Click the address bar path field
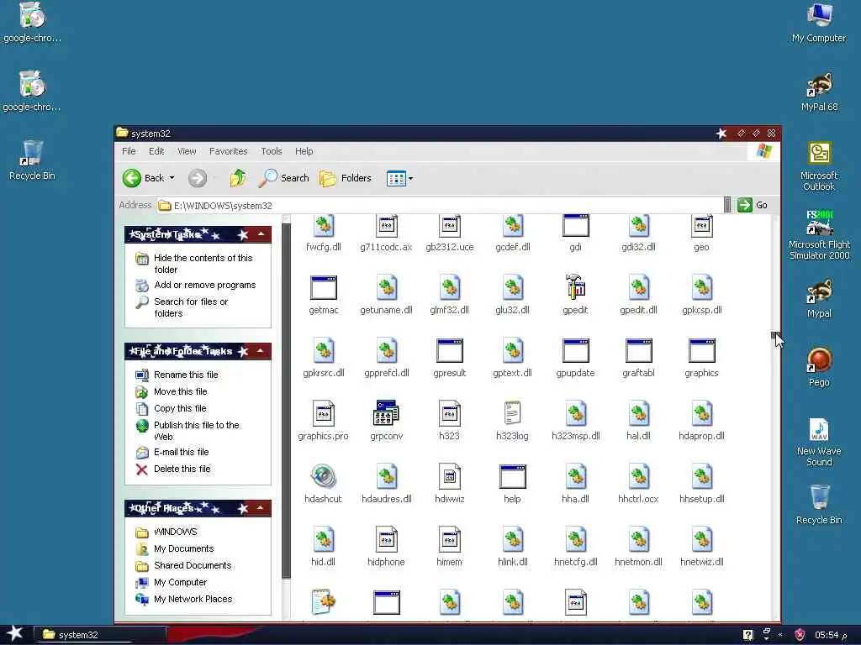The image size is (861, 645). pyautogui.click(x=441, y=205)
